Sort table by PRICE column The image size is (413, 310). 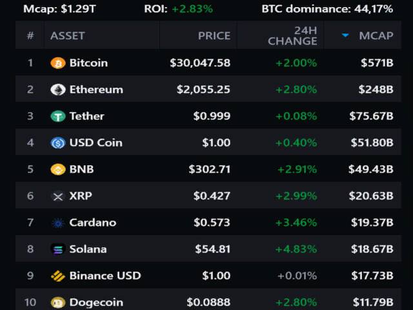[214, 36]
